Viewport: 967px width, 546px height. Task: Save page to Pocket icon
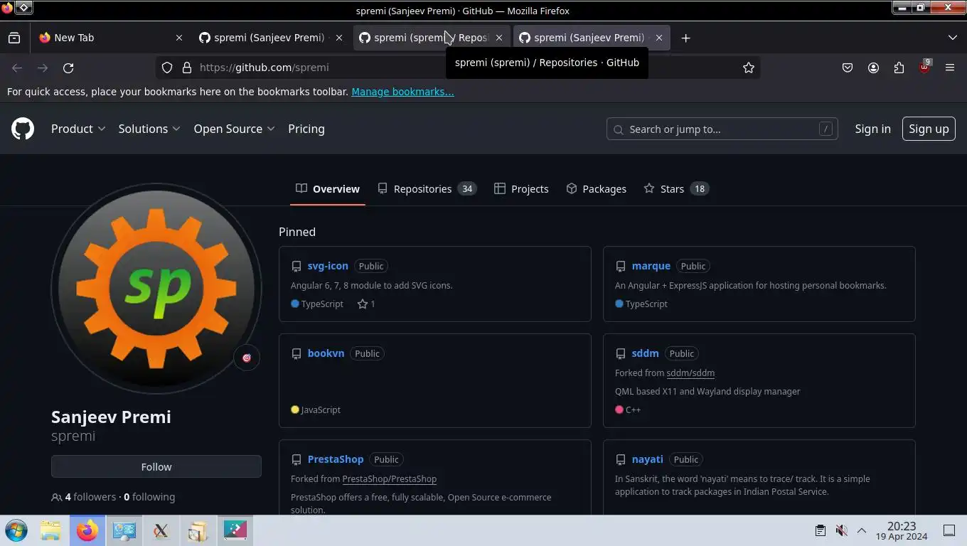click(848, 68)
